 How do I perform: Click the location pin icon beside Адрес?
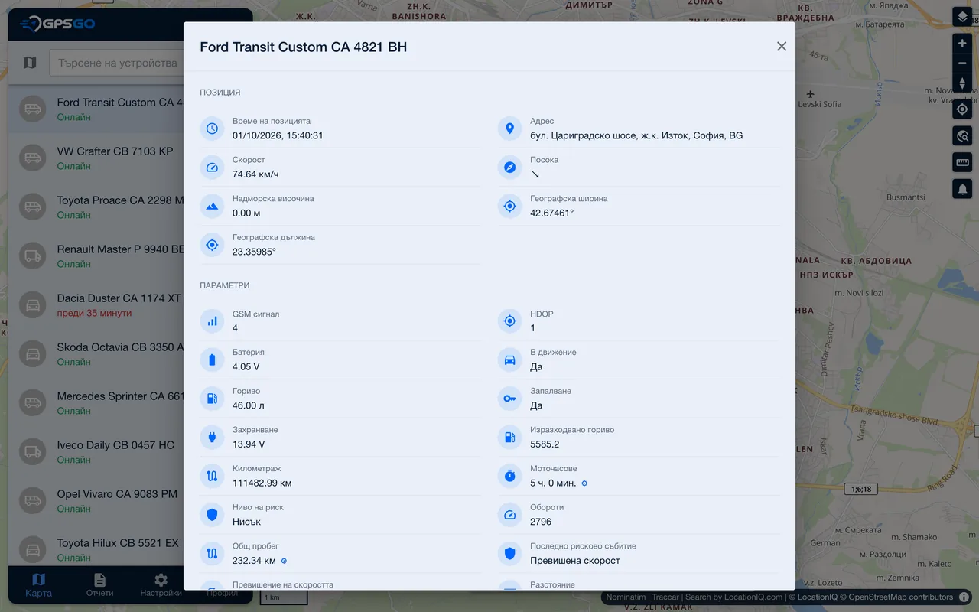510,129
